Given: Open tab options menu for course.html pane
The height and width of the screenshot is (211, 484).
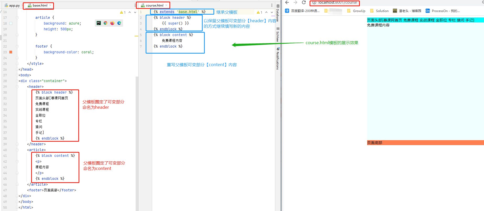Looking at the screenshot, I should pos(272,5).
